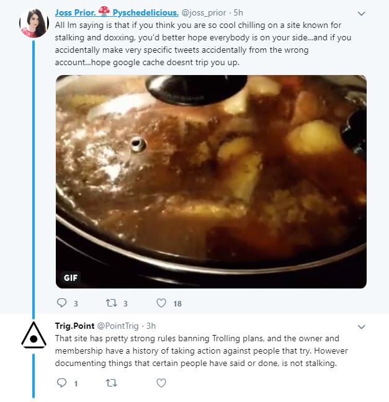This screenshot has width=389, height=402.
Task: Expand options chevron on Trig.Point's tweet
Action: click(361, 327)
